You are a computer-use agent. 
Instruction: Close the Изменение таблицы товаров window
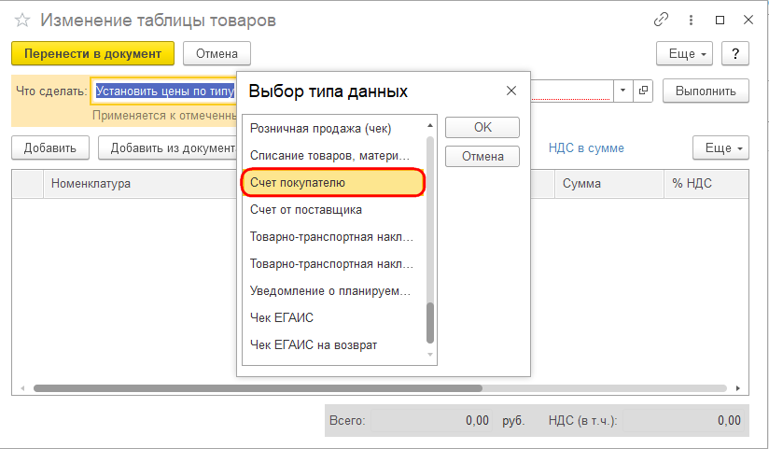pyautogui.click(x=748, y=21)
